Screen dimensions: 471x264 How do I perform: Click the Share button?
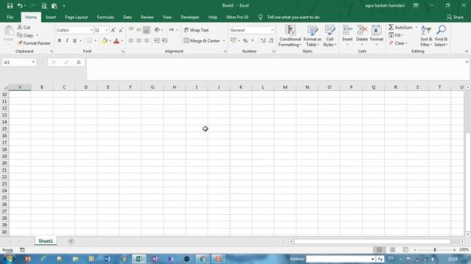[455, 17]
